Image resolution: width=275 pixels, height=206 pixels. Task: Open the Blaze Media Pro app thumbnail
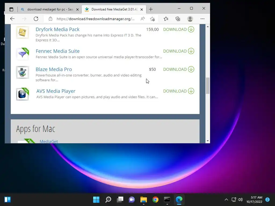[23, 72]
